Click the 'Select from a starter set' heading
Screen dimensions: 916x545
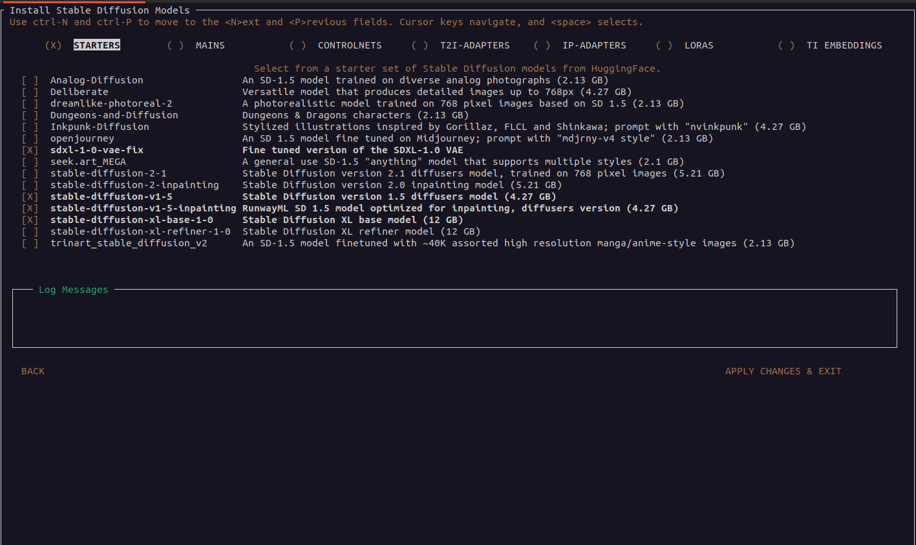tap(457, 69)
